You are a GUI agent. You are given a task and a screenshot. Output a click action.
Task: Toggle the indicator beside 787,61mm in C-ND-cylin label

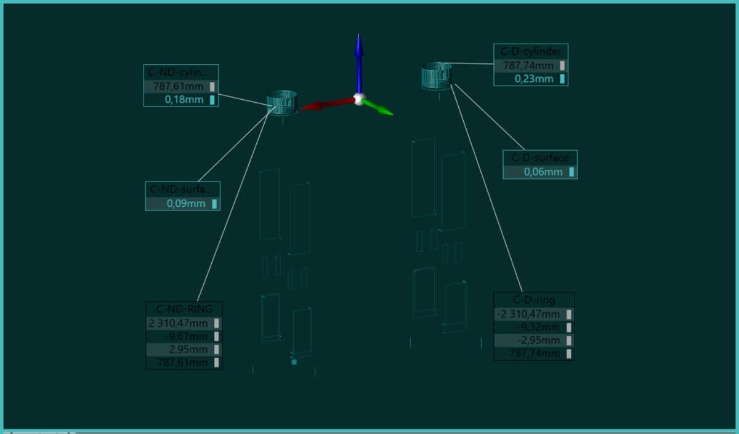click(x=213, y=86)
